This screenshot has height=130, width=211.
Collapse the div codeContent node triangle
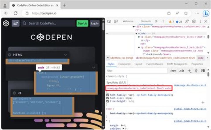(134, 27)
